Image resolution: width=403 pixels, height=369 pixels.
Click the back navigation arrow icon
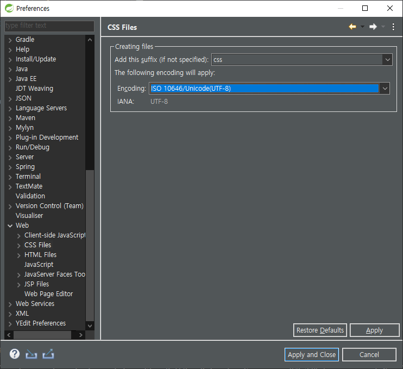pyautogui.click(x=352, y=27)
